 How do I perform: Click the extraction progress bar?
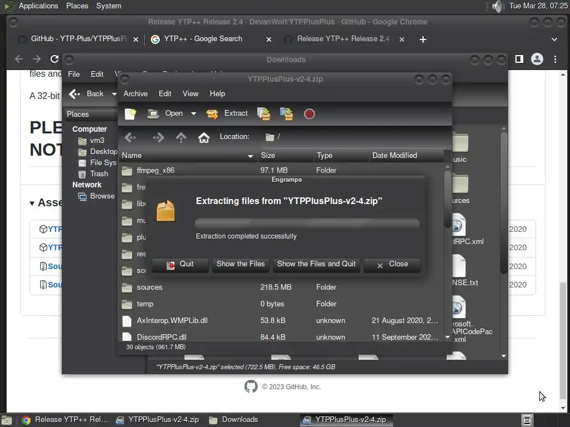[307, 222]
